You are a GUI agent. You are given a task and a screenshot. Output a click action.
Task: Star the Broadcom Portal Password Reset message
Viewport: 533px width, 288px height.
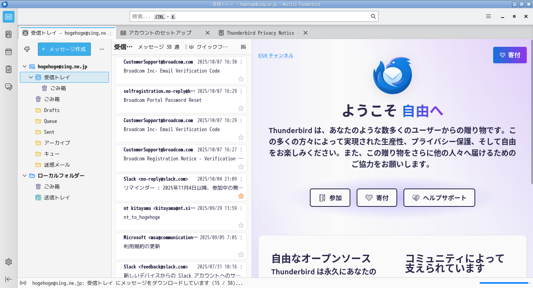[x=241, y=108]
